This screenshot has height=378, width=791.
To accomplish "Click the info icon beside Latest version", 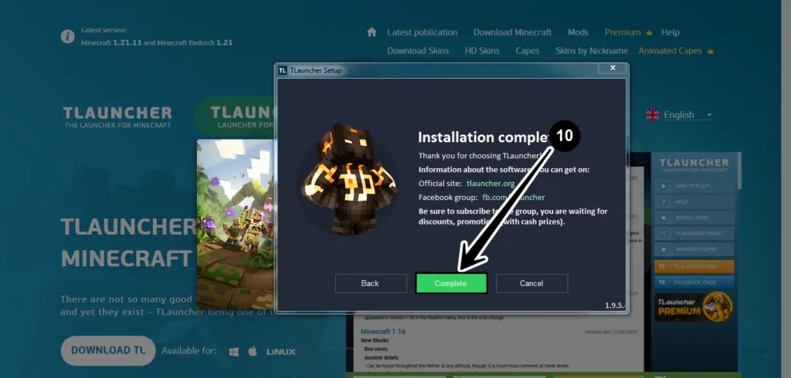I will [x=68, y=36].
